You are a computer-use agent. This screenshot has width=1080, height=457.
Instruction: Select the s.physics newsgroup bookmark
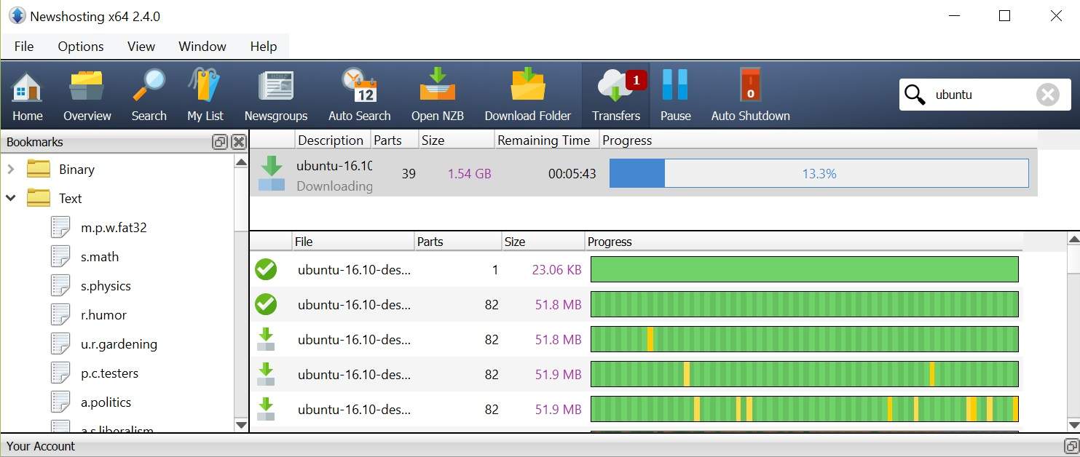(106, 286)
